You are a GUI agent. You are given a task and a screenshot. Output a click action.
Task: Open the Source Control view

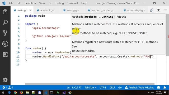pyautogui.click(x=5, y=33)
